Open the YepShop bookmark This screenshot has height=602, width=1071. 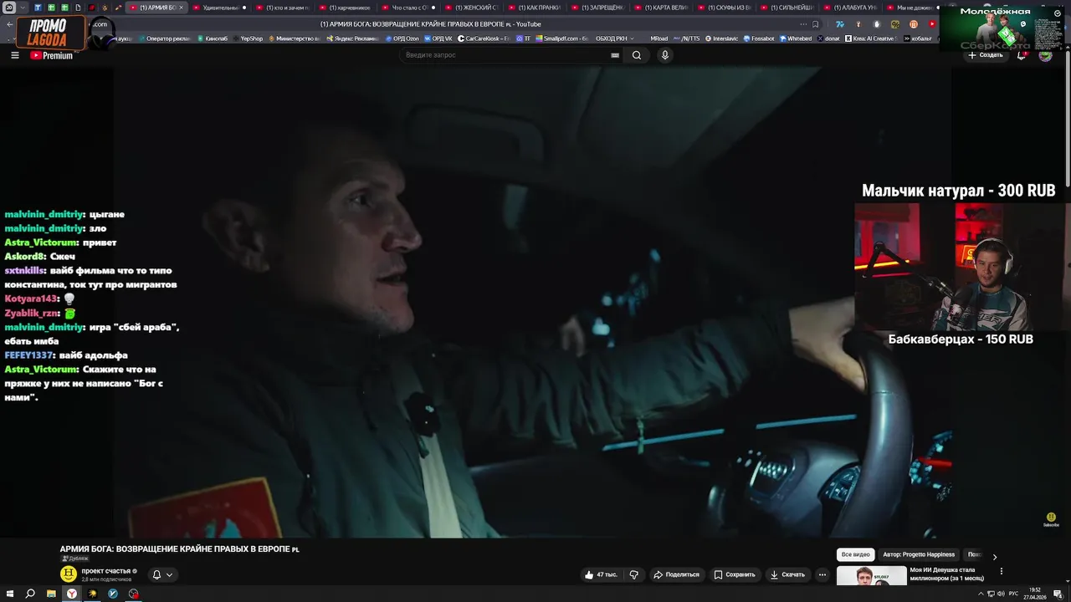pyautogui.click(x=249, y=38)
